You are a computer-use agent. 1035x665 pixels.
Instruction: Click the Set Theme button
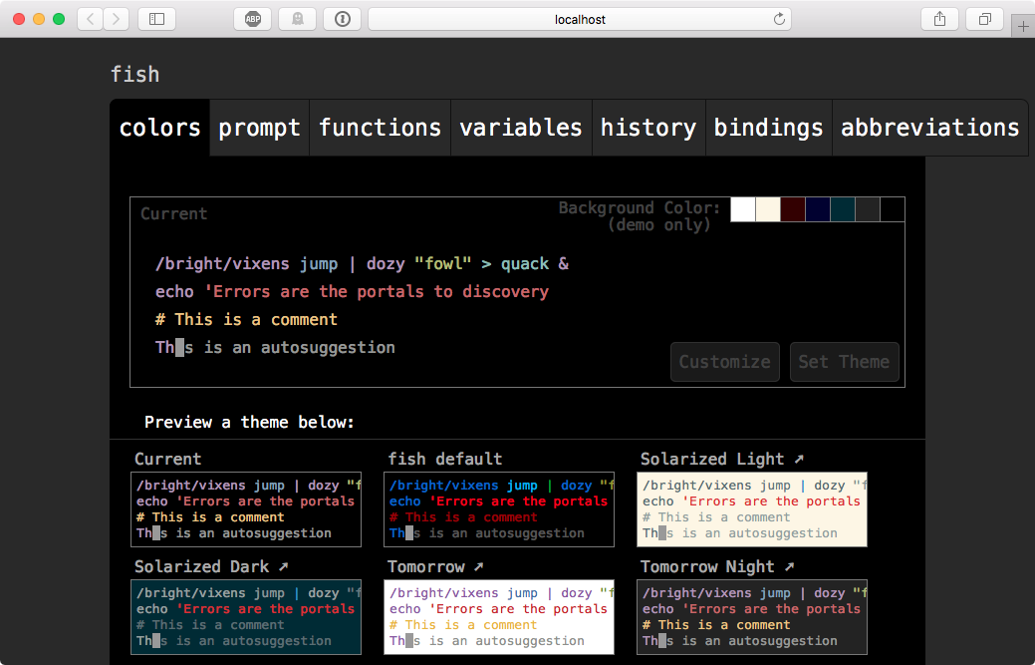[x=844, y=362]
